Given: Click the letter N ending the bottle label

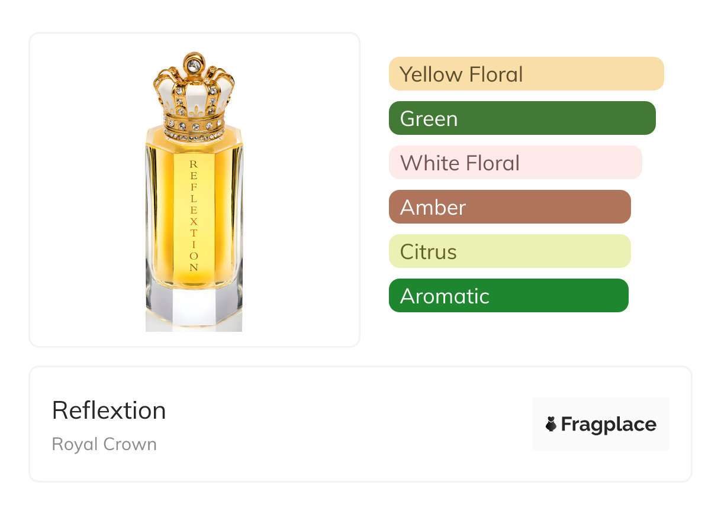Looking at the screenshot, I should click(x=194, y=267).
